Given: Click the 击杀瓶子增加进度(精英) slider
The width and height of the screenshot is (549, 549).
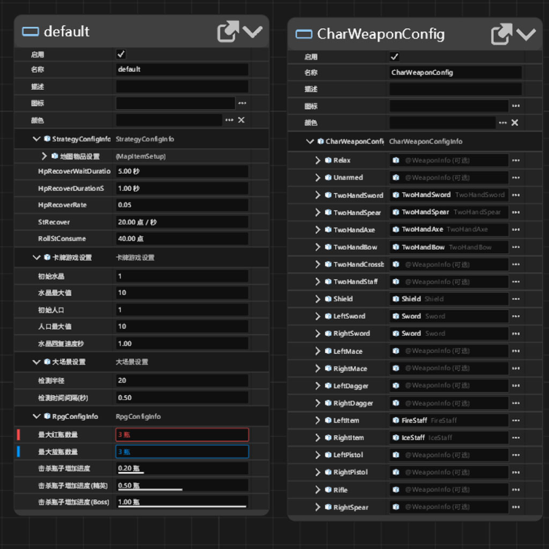Looking at the screenshot, I should 182,486.
